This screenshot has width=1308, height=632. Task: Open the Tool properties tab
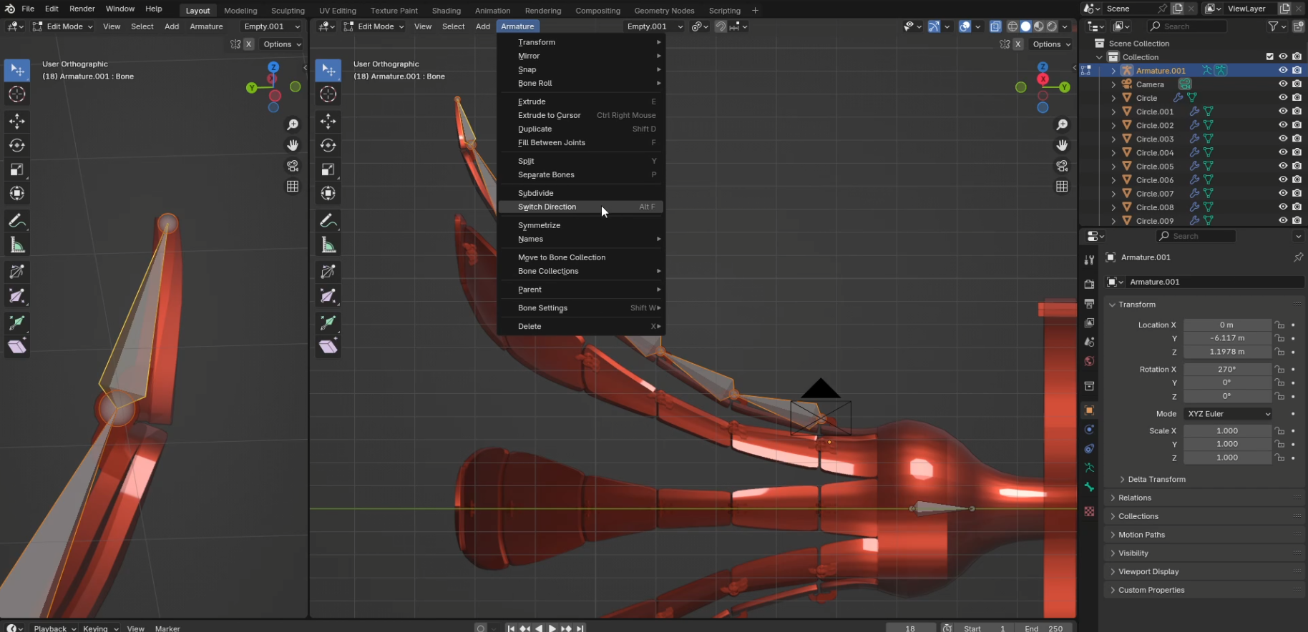tap(1089, 260)
